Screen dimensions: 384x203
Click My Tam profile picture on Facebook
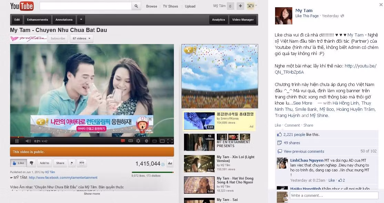click(284, 16)
